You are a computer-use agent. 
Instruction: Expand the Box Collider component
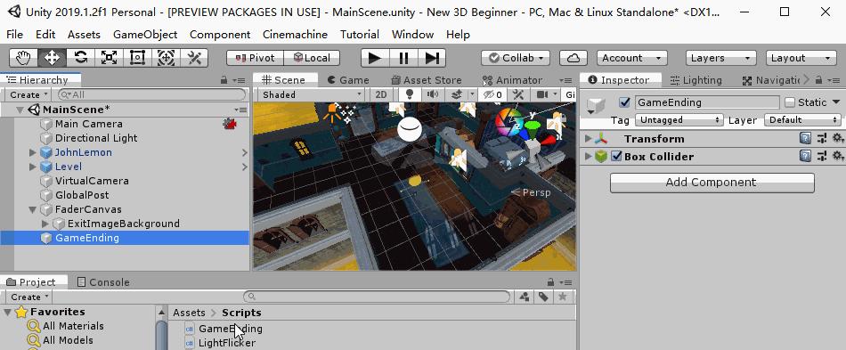(589, 157)
